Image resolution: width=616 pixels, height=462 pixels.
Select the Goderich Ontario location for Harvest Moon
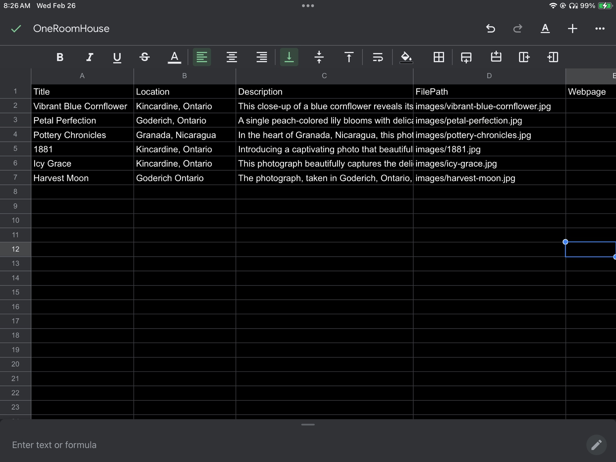tap(184, 178)
